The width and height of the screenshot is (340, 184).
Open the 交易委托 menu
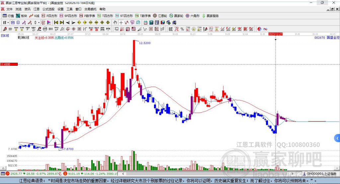[x=90, y=9]
